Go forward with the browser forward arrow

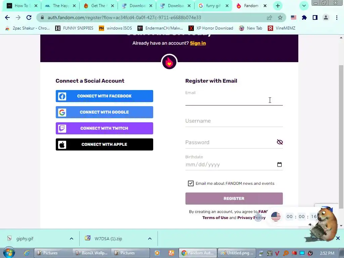18,17
